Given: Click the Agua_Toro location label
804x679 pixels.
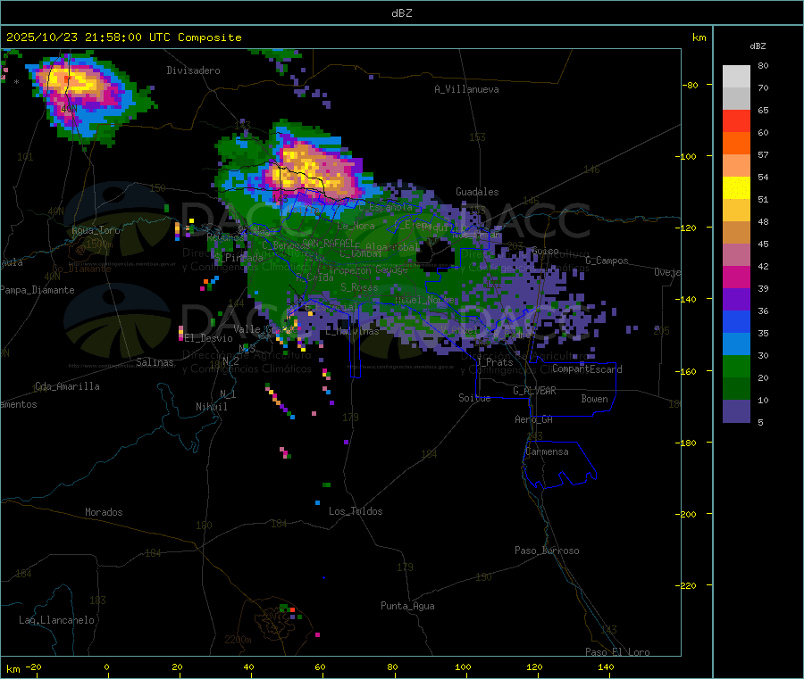Looking at the screenshot, I should pos(96,230).
